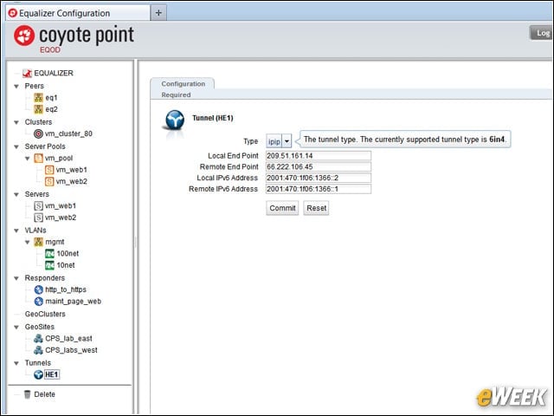The image size is (554, 416).
Task: Click the Reset button
Action: click(x=316, y=208)
